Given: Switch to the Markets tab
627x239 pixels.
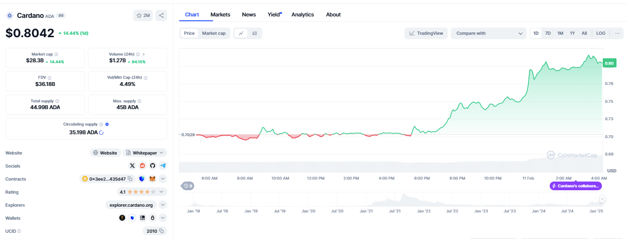Looking at the screenshot, I should click(x=220, y=14).
